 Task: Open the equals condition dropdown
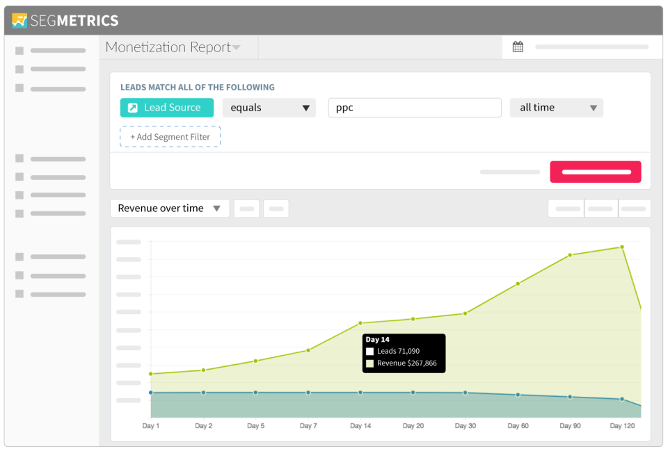pos(269,108)
